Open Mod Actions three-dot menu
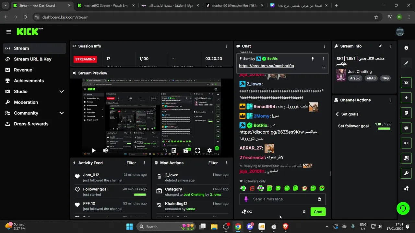 coord(226,163)
